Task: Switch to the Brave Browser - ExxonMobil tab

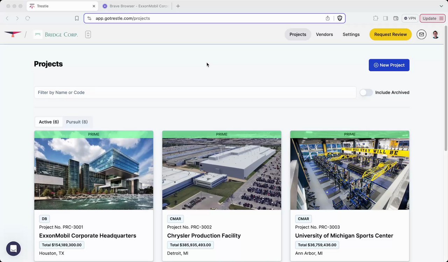Action: click(135, 6)
